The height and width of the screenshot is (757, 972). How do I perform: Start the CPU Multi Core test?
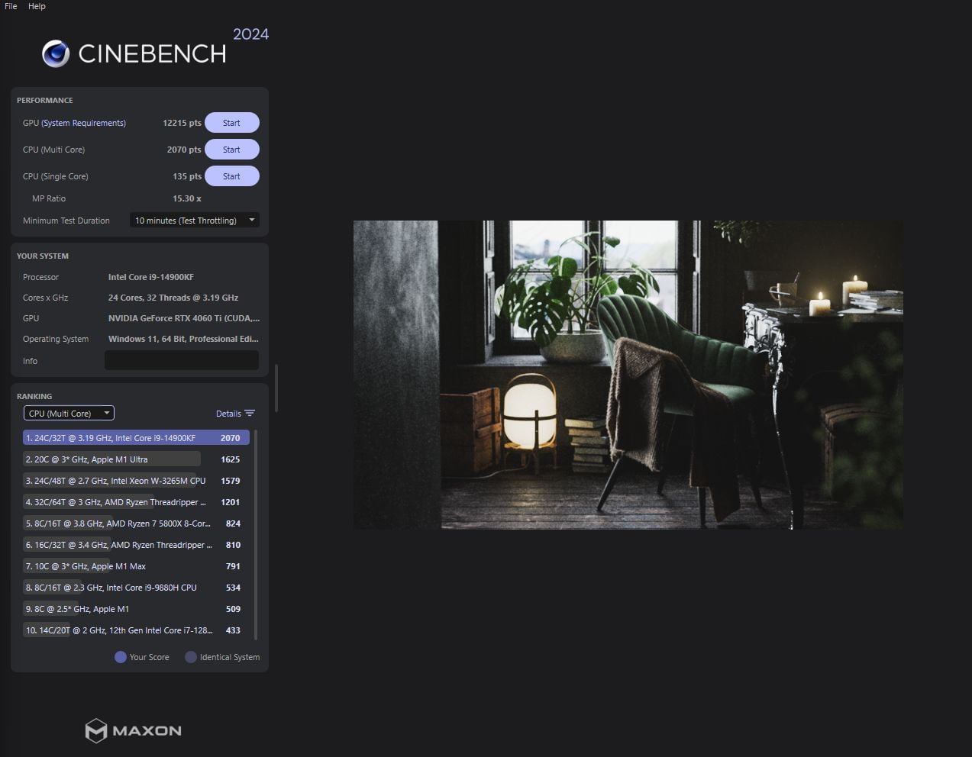231,150
